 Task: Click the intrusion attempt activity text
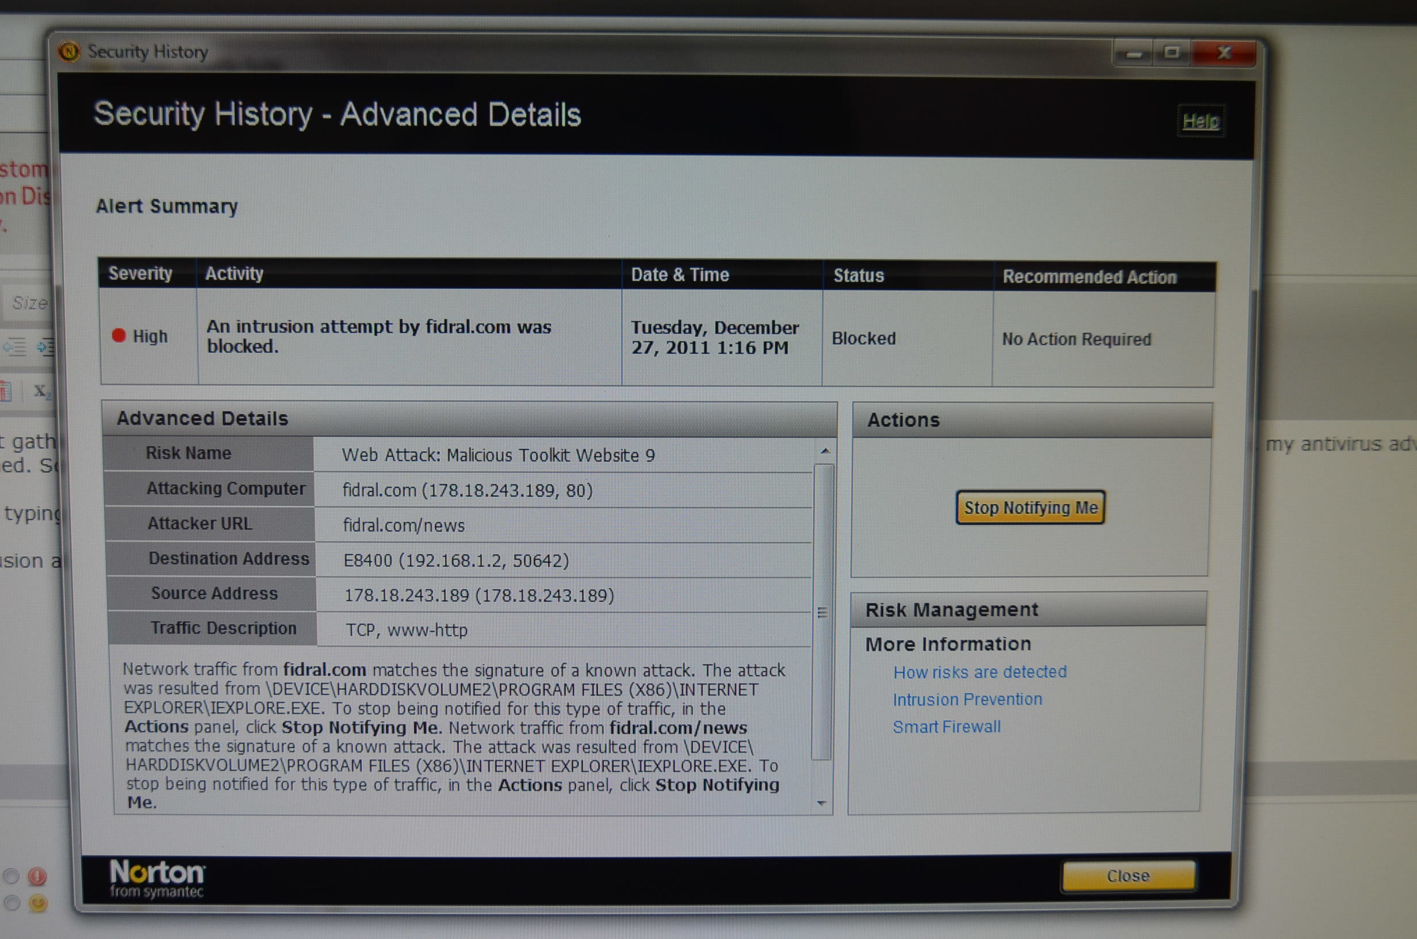379,336
